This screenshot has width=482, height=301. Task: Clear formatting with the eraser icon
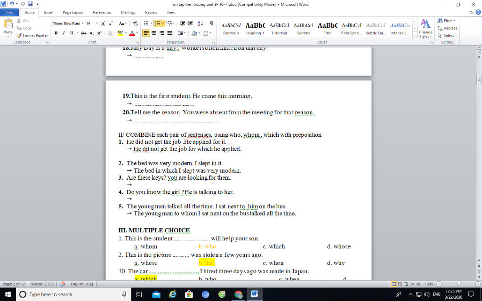pos(135,24)
